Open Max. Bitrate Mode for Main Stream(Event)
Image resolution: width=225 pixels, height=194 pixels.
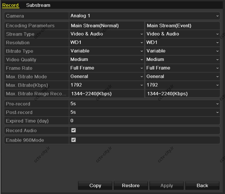click(x=183, y=76)
